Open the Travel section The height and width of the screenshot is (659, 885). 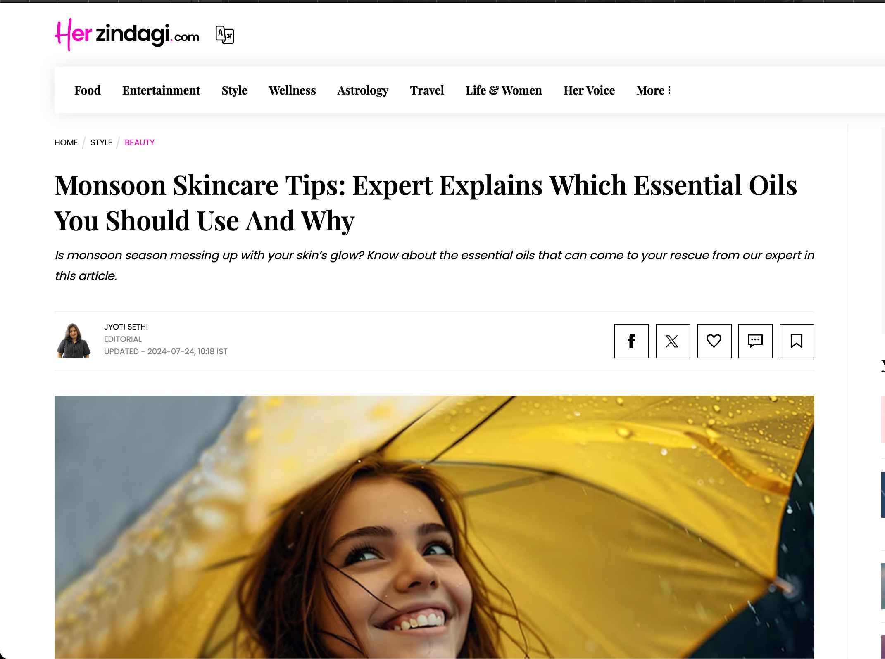tap(427, 90)
